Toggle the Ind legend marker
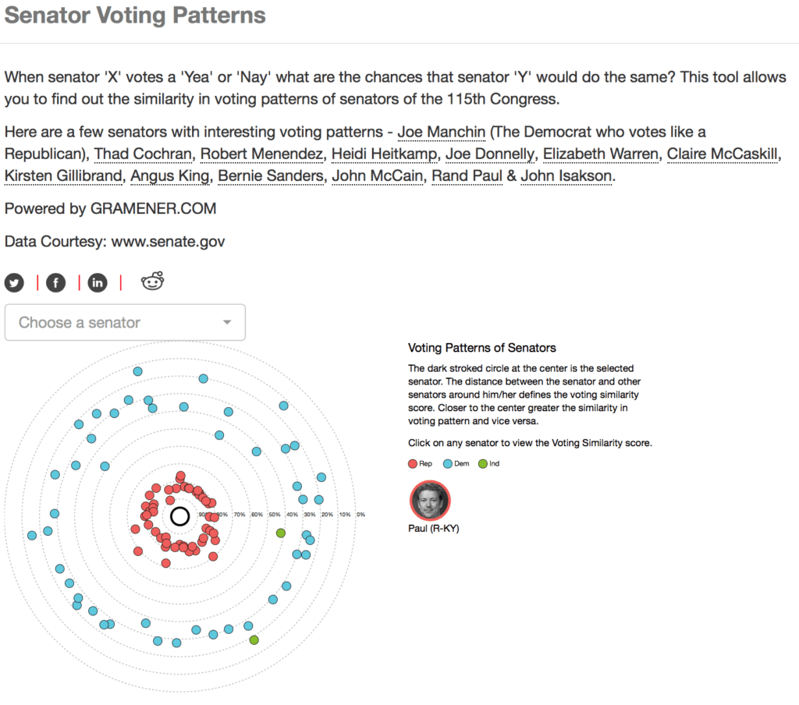The width and height of the screenshot is (799, 705). [x=481, y=463]
